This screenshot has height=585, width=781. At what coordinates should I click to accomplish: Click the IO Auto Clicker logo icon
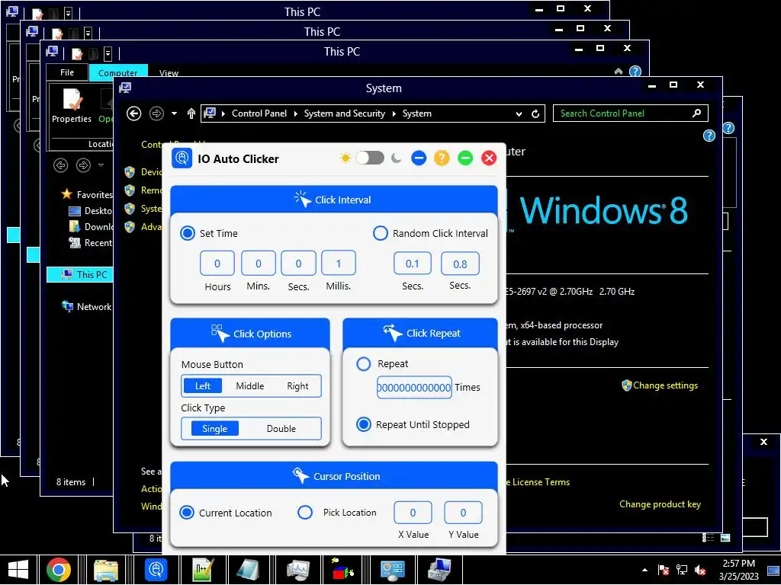click(x=182, y=158)
